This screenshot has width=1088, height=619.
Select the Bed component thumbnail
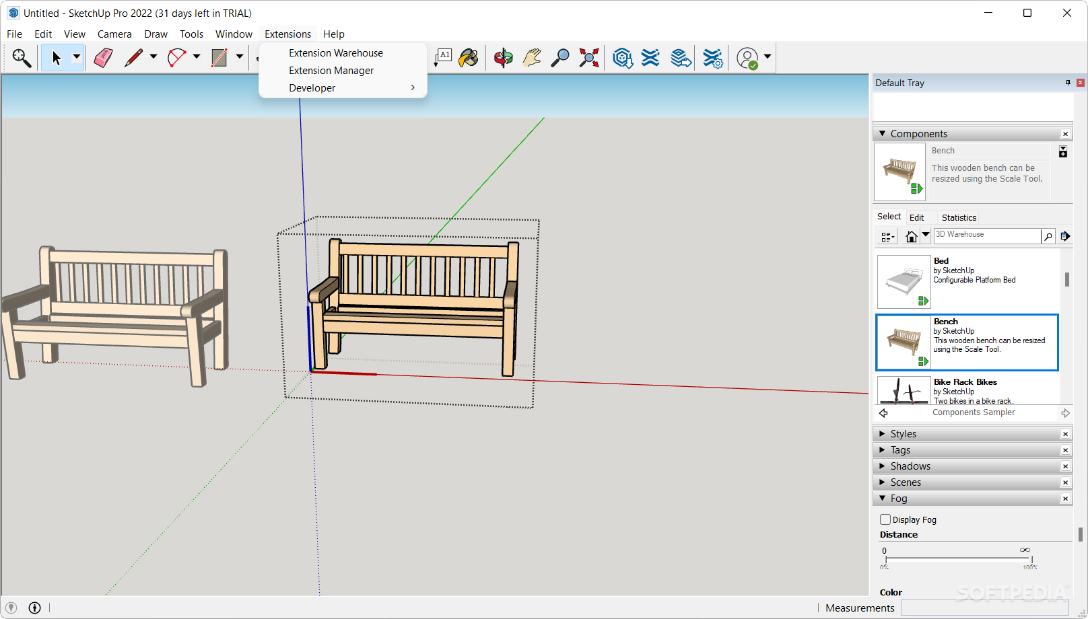coord(904,281)
